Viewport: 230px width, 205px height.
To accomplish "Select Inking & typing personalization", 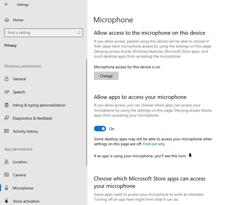I will [39, 105].
